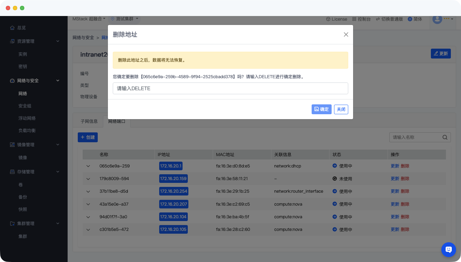The image size is (461, 262).
Task: Open the 测试集群 cluster dropdown
Action: click(x=125, y=19)
